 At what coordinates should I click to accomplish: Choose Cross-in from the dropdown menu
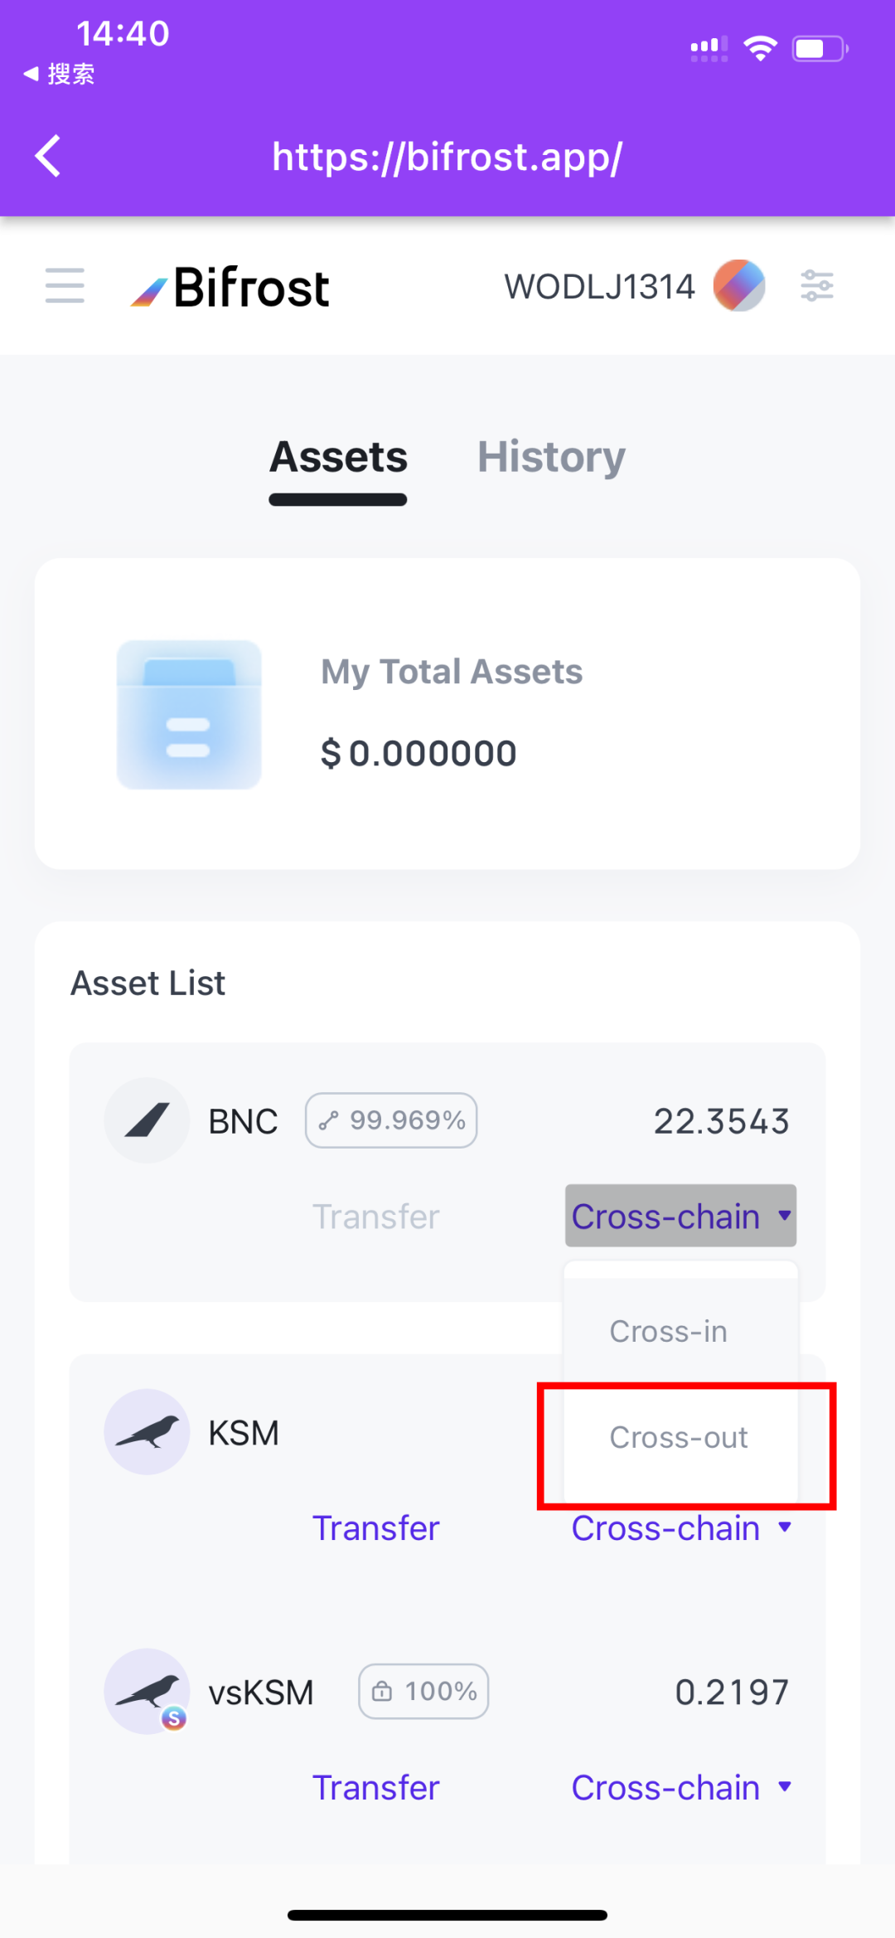[x=669, y=1331]
